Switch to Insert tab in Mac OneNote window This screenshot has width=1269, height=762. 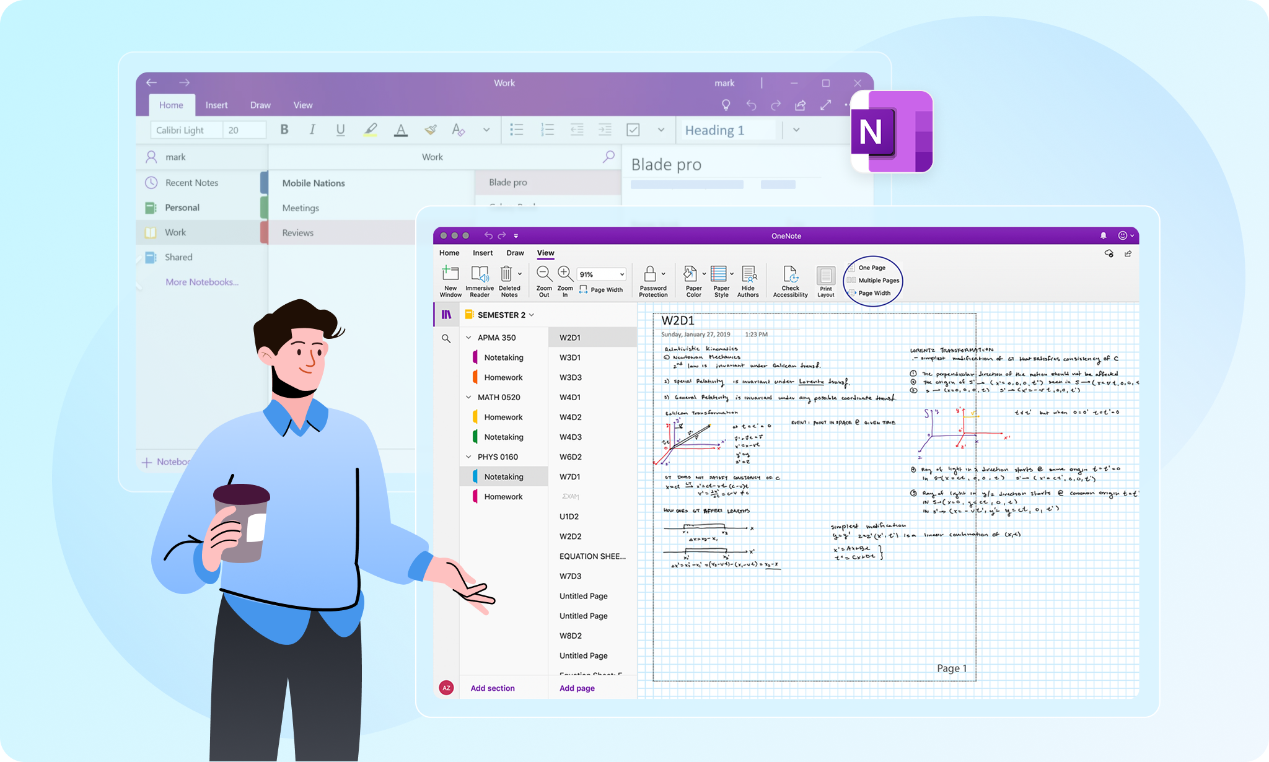pyautogui.click(x=483, y=253)
